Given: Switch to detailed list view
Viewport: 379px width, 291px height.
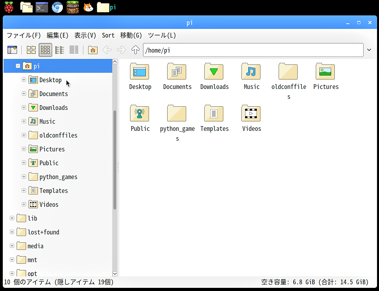Looking at the screenshot, I should pos(74,50).
